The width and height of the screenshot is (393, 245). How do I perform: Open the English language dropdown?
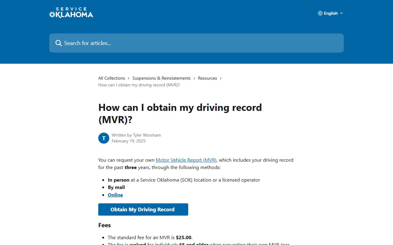pos(331,13)
